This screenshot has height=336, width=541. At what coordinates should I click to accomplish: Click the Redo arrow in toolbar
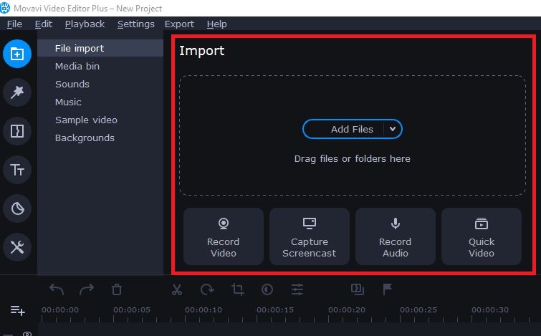[87, 289]
